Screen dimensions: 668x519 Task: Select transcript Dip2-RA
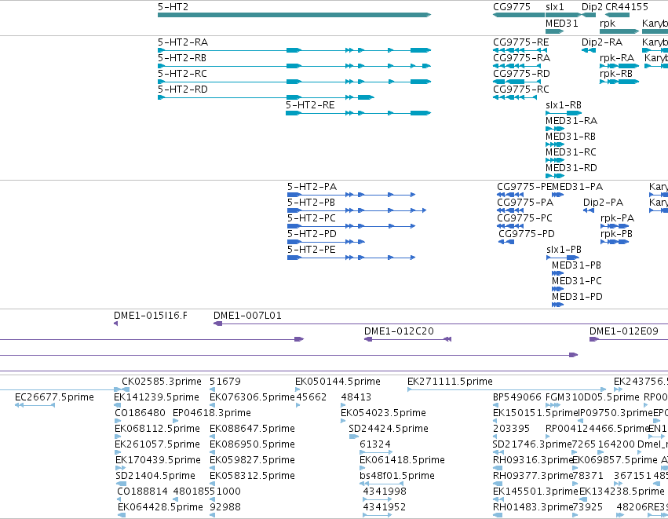point(589,50)
